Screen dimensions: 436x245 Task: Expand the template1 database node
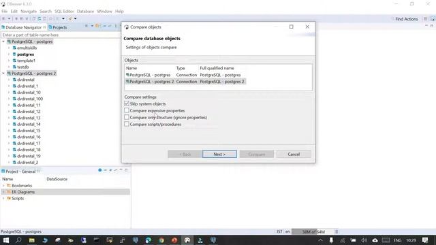click(x=9, y=61)
